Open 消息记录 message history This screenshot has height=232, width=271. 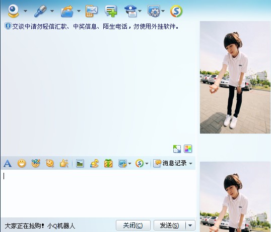tap(170, 163)
